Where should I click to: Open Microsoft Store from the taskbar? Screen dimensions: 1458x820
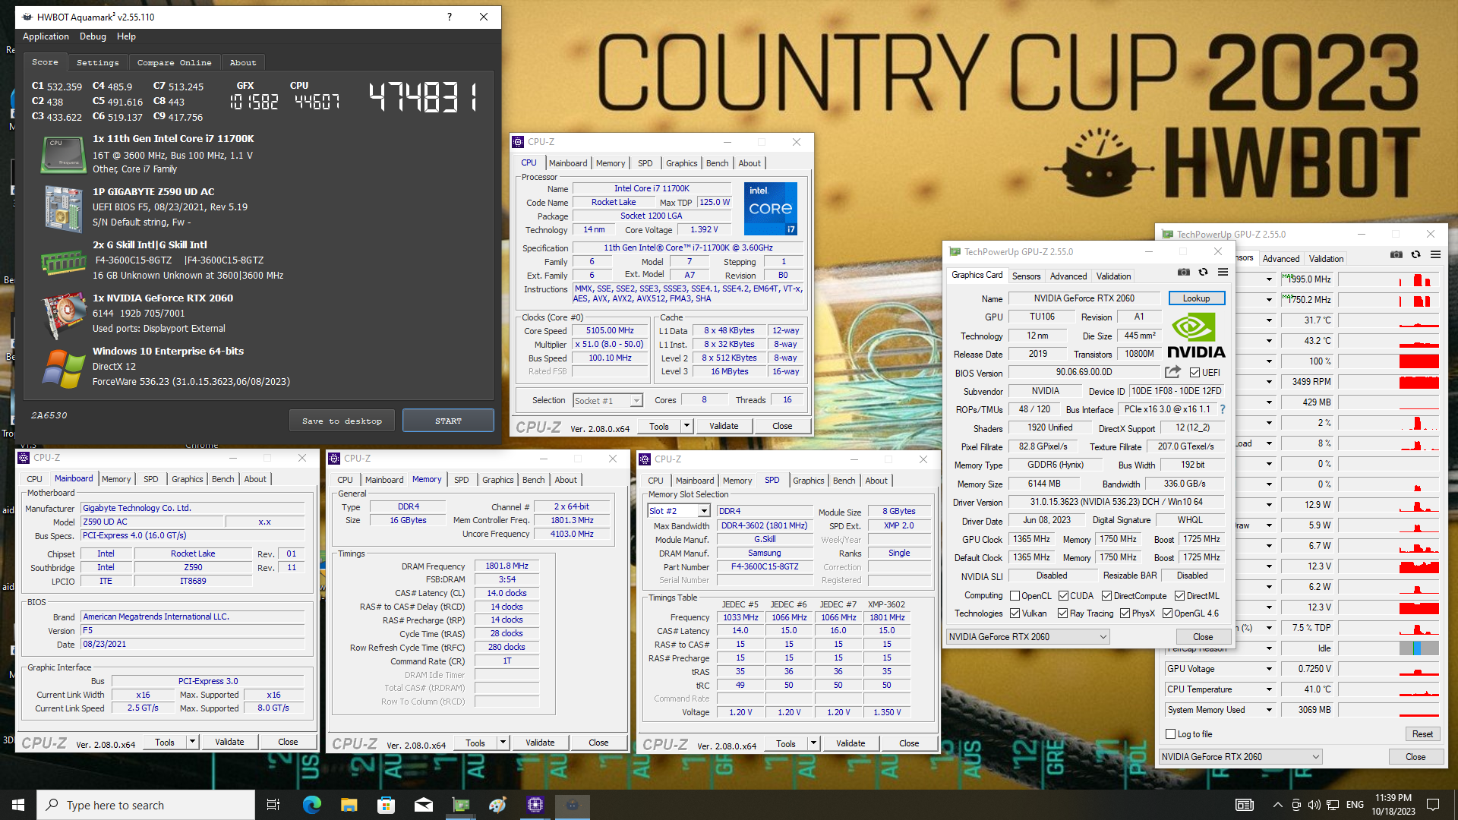[x=386, y=805]
